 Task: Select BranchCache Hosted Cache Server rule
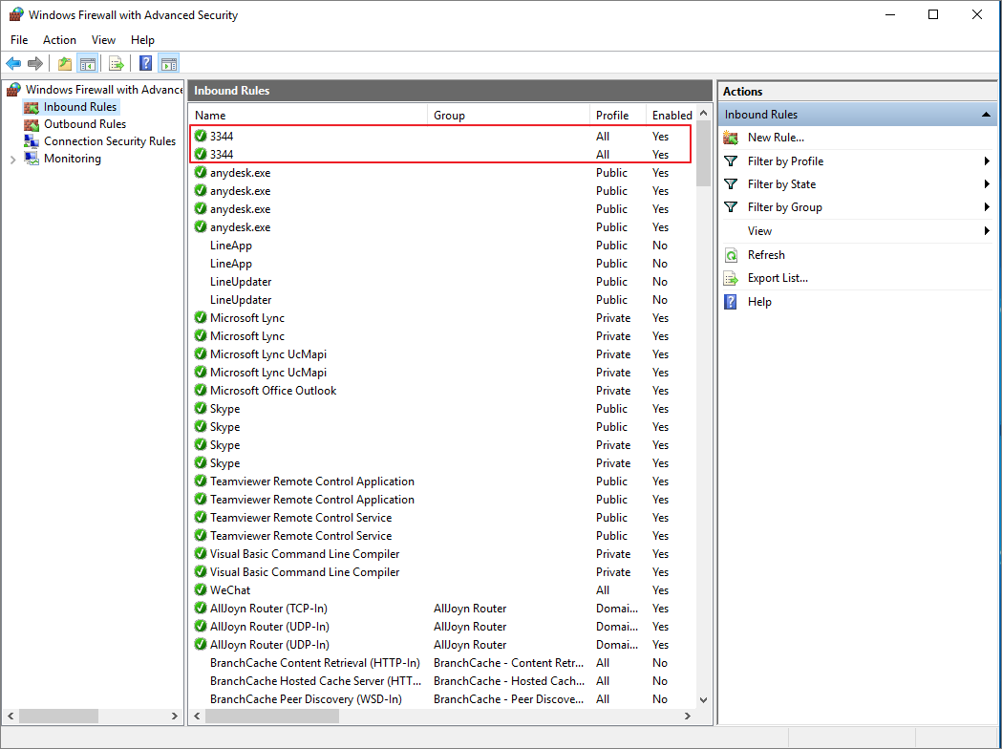442,681
